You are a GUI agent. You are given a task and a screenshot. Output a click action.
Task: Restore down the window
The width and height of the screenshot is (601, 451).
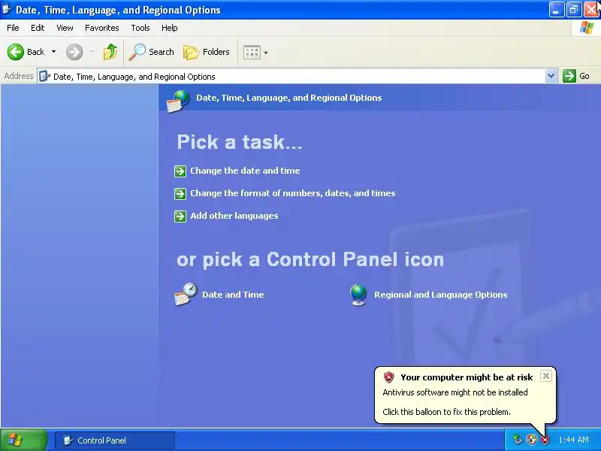(x=574, y=10)
